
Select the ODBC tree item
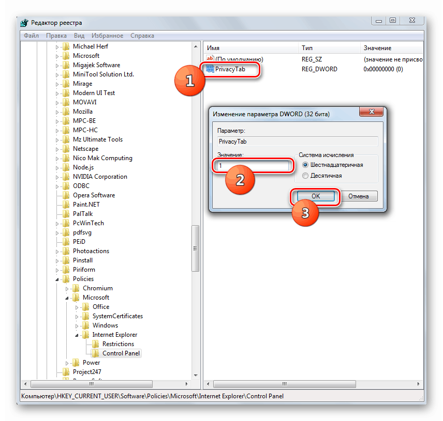81,186
